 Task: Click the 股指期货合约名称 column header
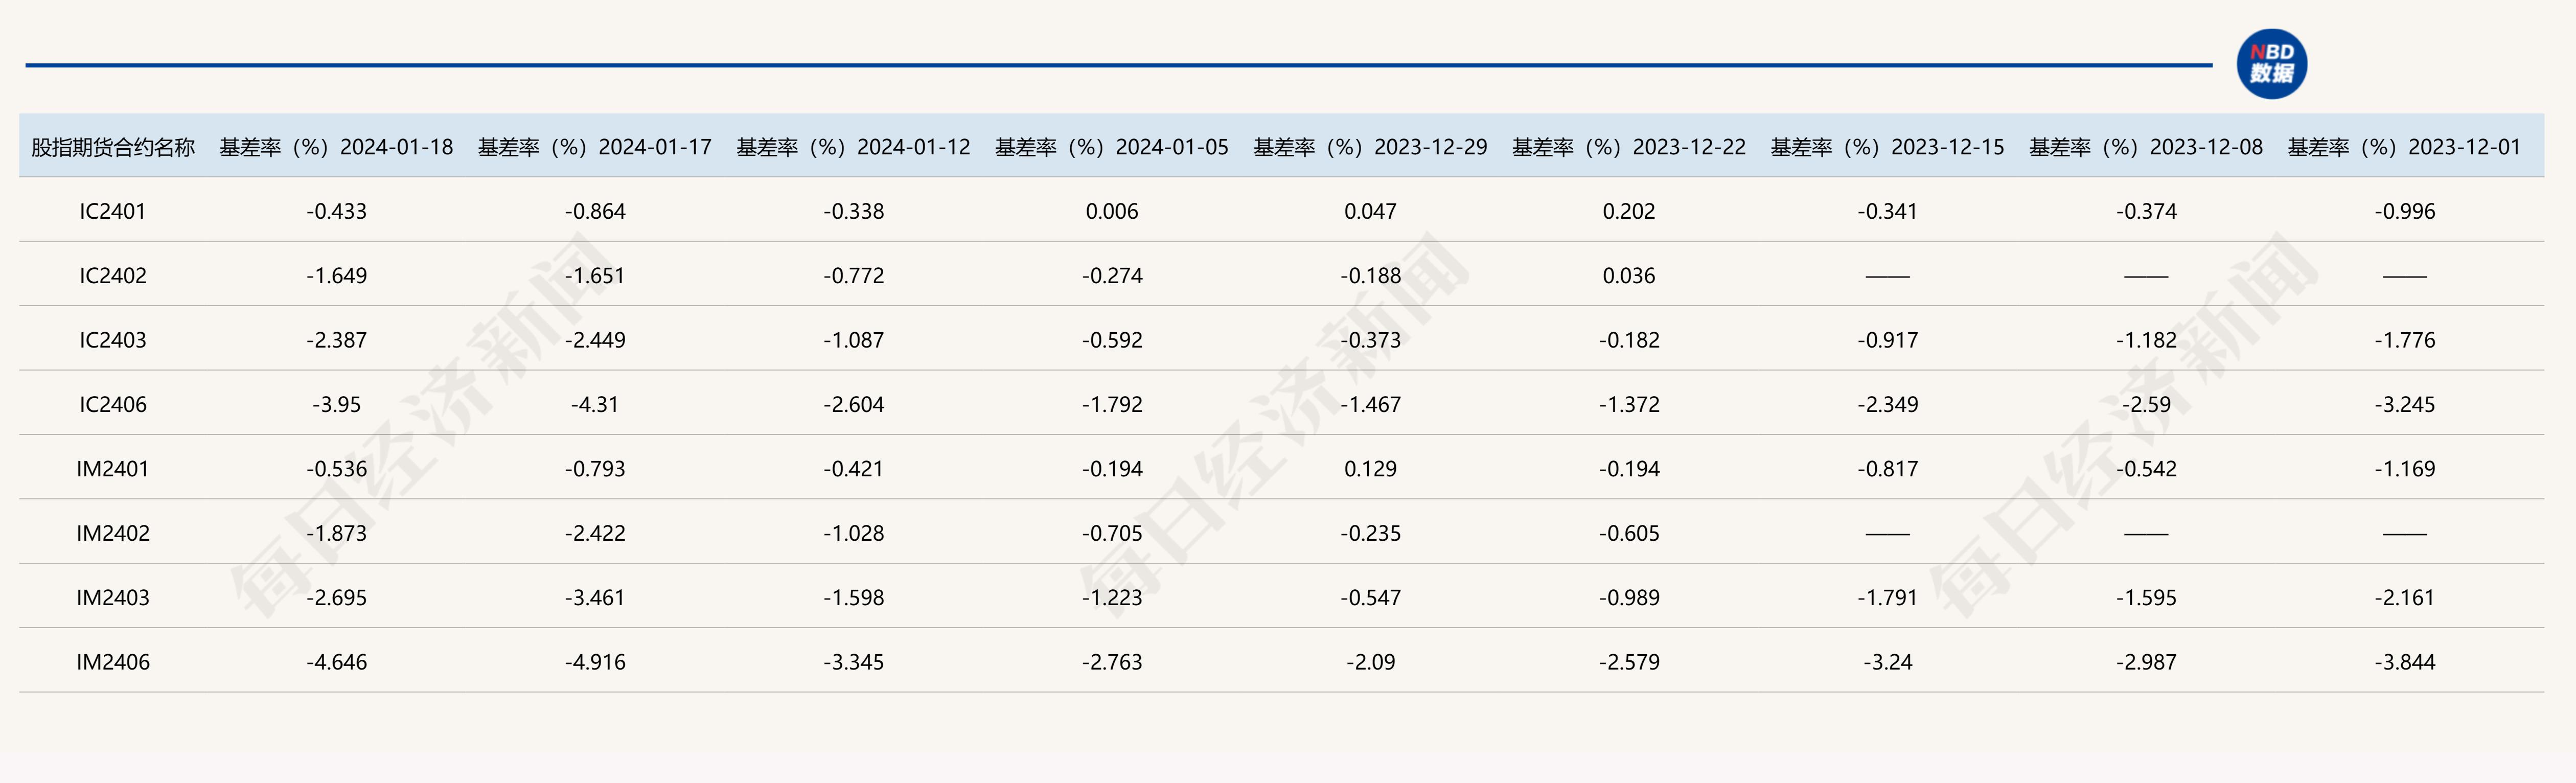[113, 147]
